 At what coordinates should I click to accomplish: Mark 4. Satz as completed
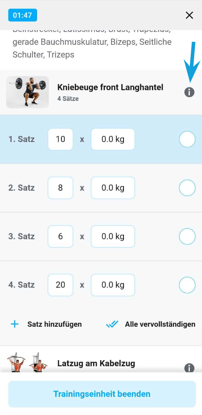[x=187, y=285]
